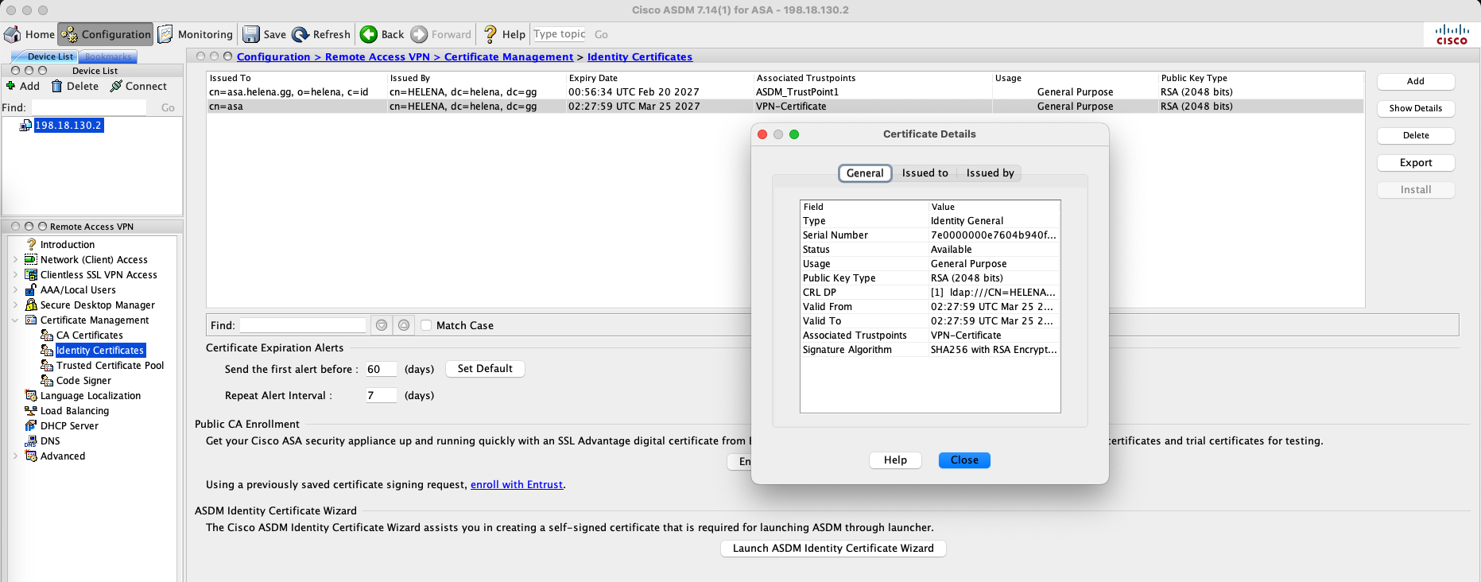Open the Monitoring view icon
The height and width of the screenshot is (582, 1481).
[x=166, y=34]
